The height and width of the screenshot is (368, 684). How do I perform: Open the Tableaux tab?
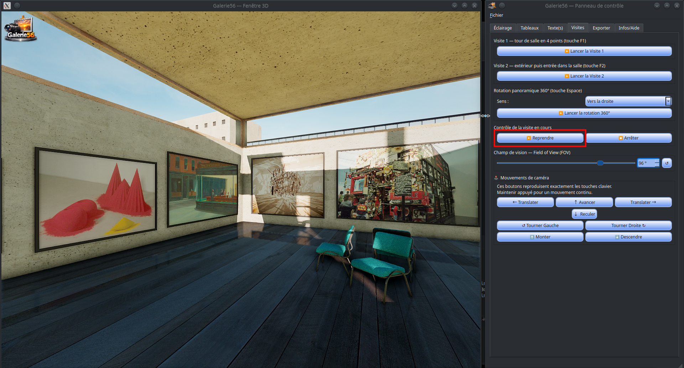point(529,28)
